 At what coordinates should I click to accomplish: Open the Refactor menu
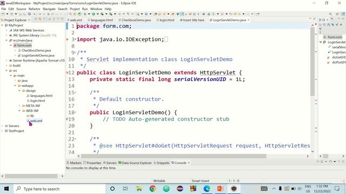pyautogui.click(x=34, y=9)
